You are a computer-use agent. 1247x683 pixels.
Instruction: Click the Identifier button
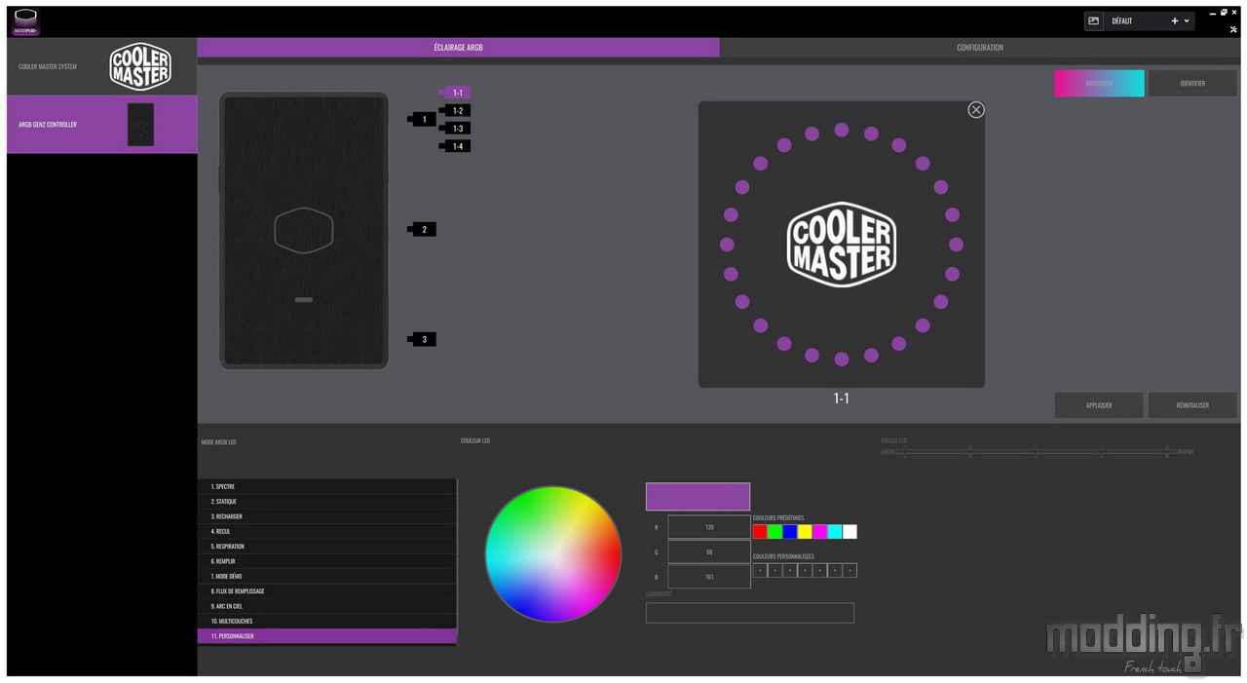(x=1192, y=84)
